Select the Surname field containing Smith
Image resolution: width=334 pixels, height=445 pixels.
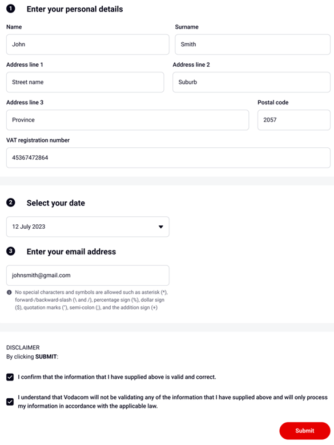[252, 44]
